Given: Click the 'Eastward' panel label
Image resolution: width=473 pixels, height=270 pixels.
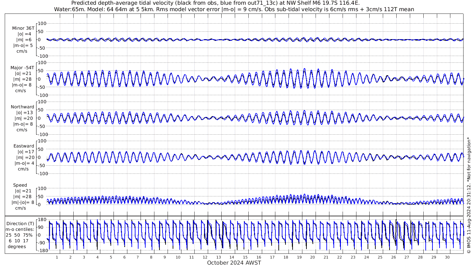Looking at the screenshot, I should pos(24,146).
